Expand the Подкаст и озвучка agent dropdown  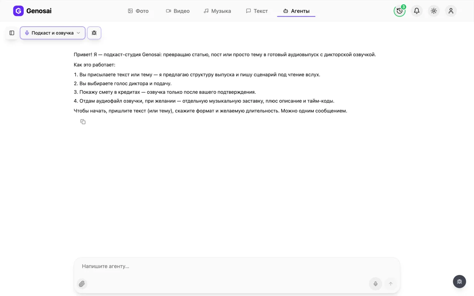[53, 33]
